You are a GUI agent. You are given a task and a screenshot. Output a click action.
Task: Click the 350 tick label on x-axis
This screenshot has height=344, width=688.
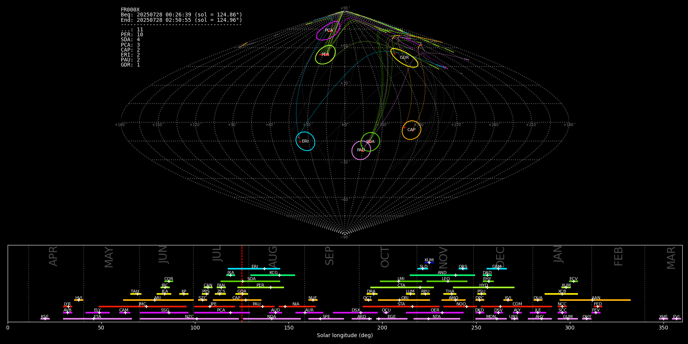point(664,328)
